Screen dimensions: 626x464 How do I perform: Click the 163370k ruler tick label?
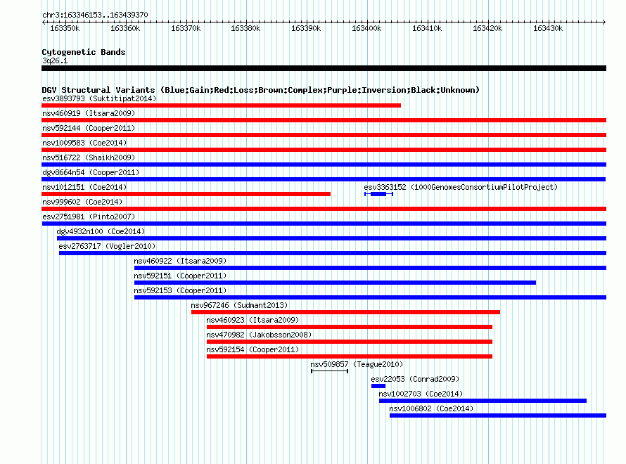click(186, 28)
